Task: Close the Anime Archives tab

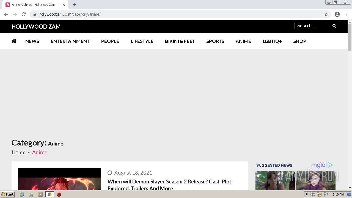Action: click(64, 5)
